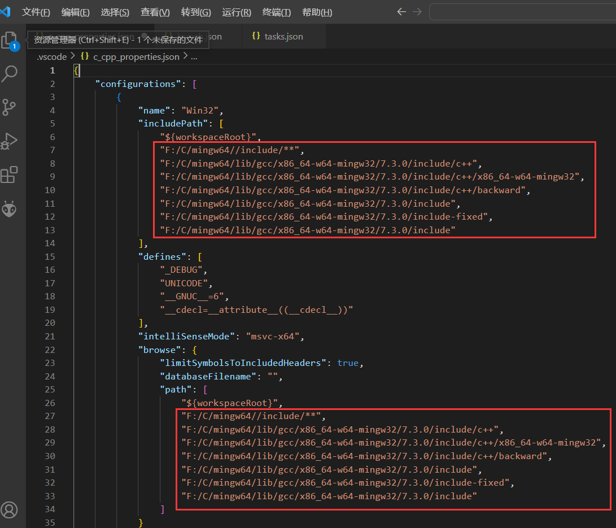
Task: Click braces icon in breadcrumb
Action: point(85,56)
